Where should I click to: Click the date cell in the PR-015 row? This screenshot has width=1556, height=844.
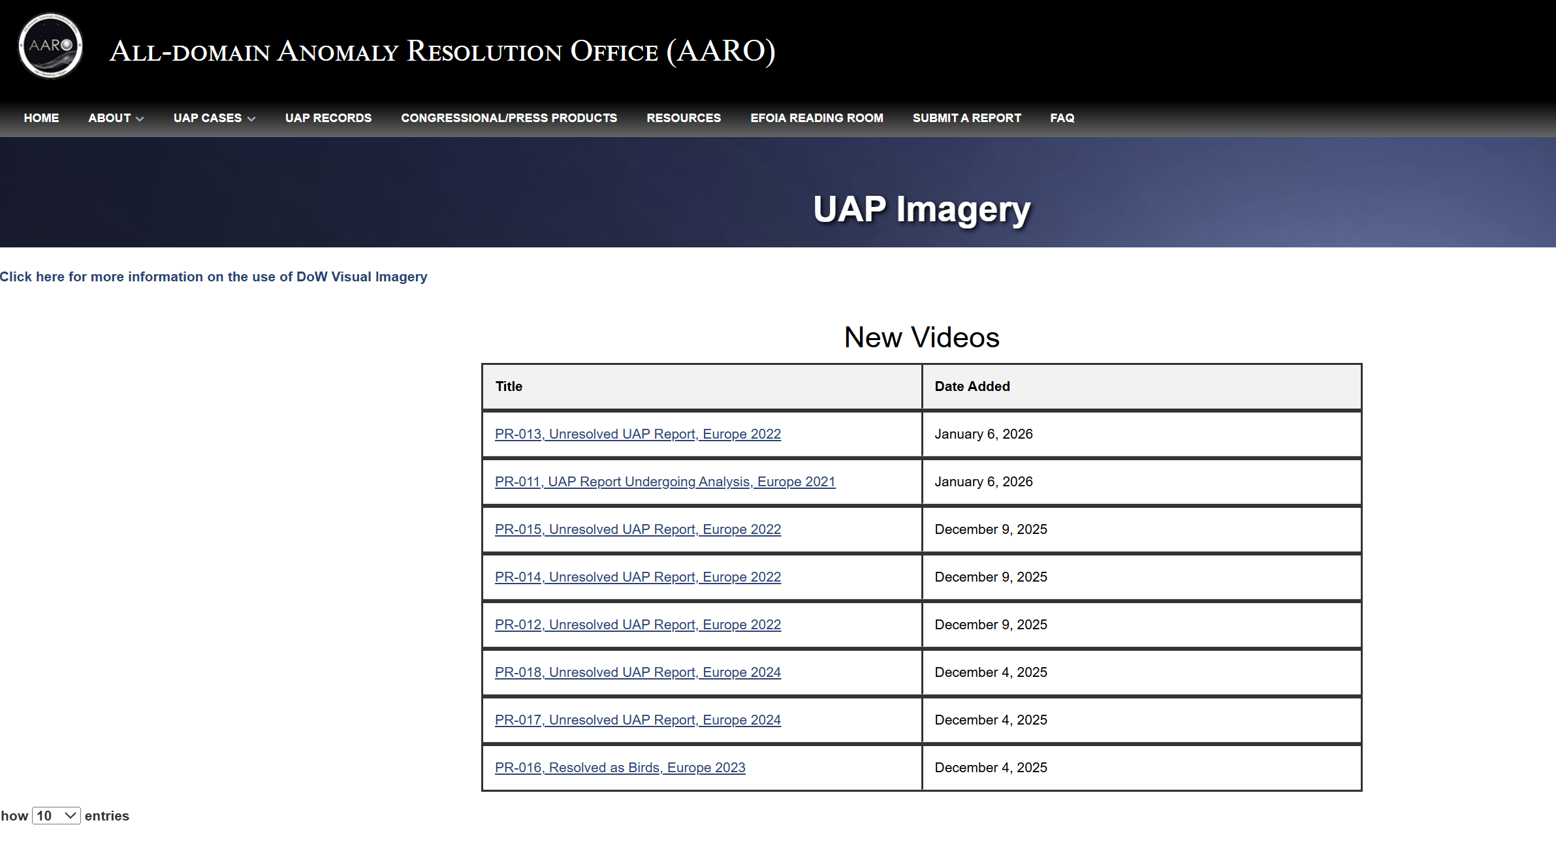point(1141,529)
